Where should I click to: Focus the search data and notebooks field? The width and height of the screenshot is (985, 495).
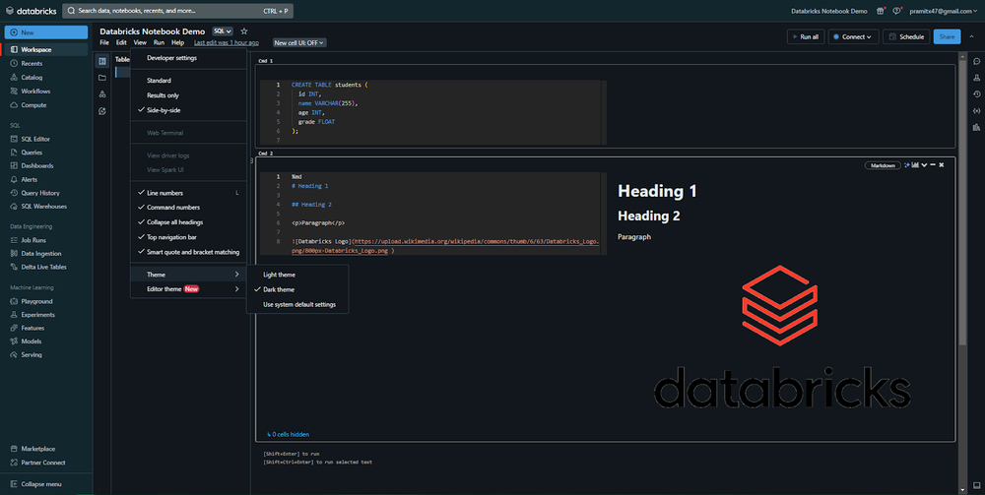(177, 11)
